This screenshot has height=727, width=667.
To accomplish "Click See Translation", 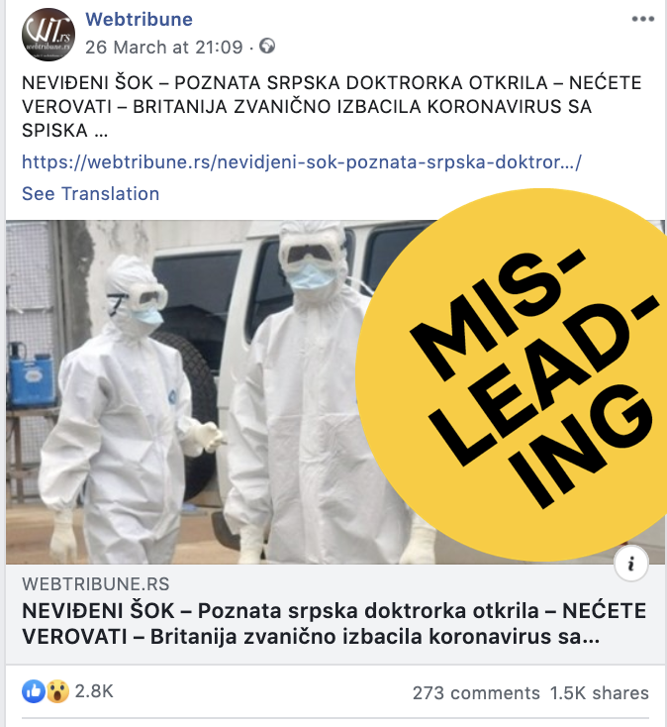I will pyautogui.click(x=91, y=193).
